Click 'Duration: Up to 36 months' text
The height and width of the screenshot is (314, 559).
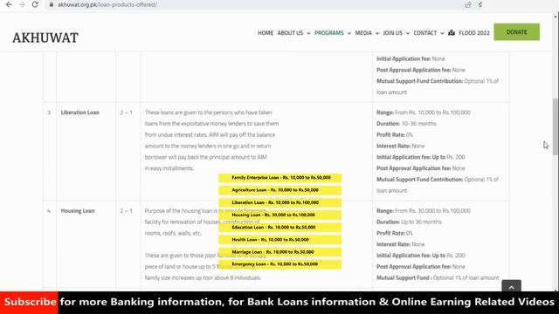point(409,222)
